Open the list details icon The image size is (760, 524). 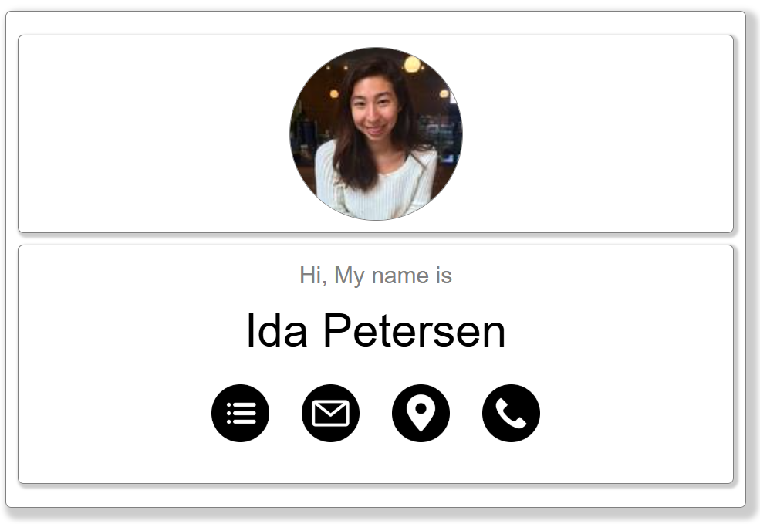241,413
